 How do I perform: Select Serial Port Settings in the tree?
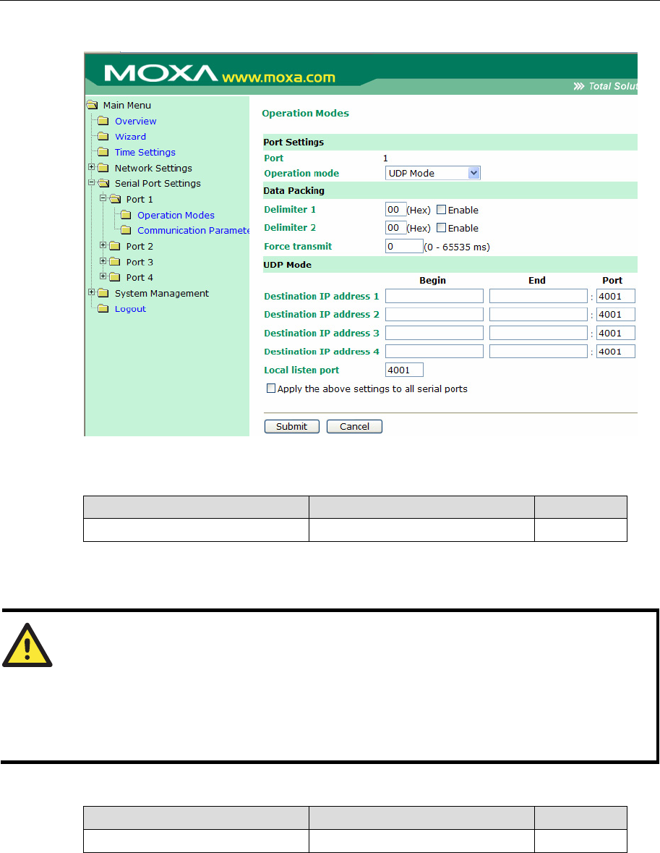(158, 183)
